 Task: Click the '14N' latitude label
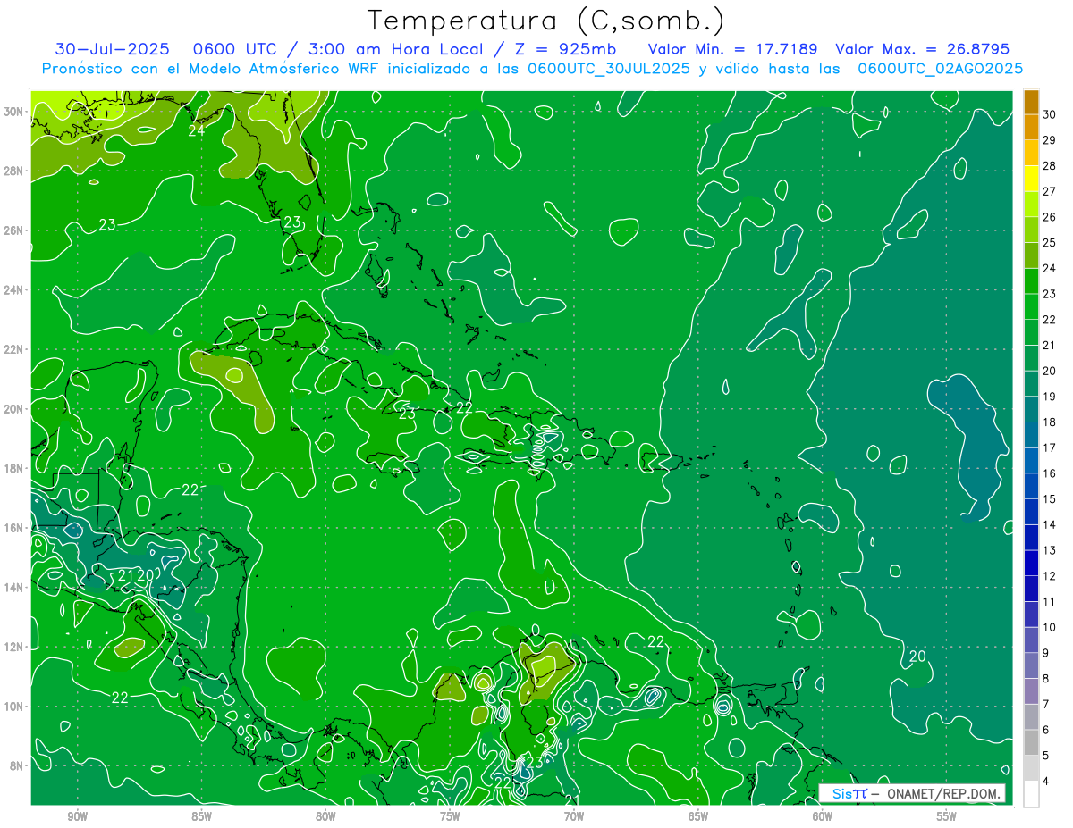click(x=13, y=587)
